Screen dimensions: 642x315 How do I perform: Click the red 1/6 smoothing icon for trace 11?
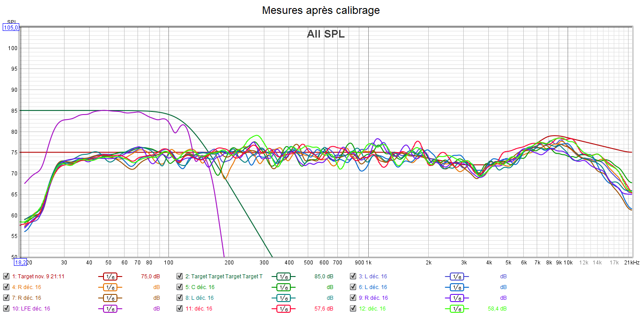(283, 309)
